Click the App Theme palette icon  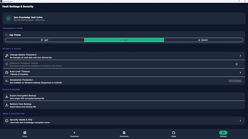[7, 35]
